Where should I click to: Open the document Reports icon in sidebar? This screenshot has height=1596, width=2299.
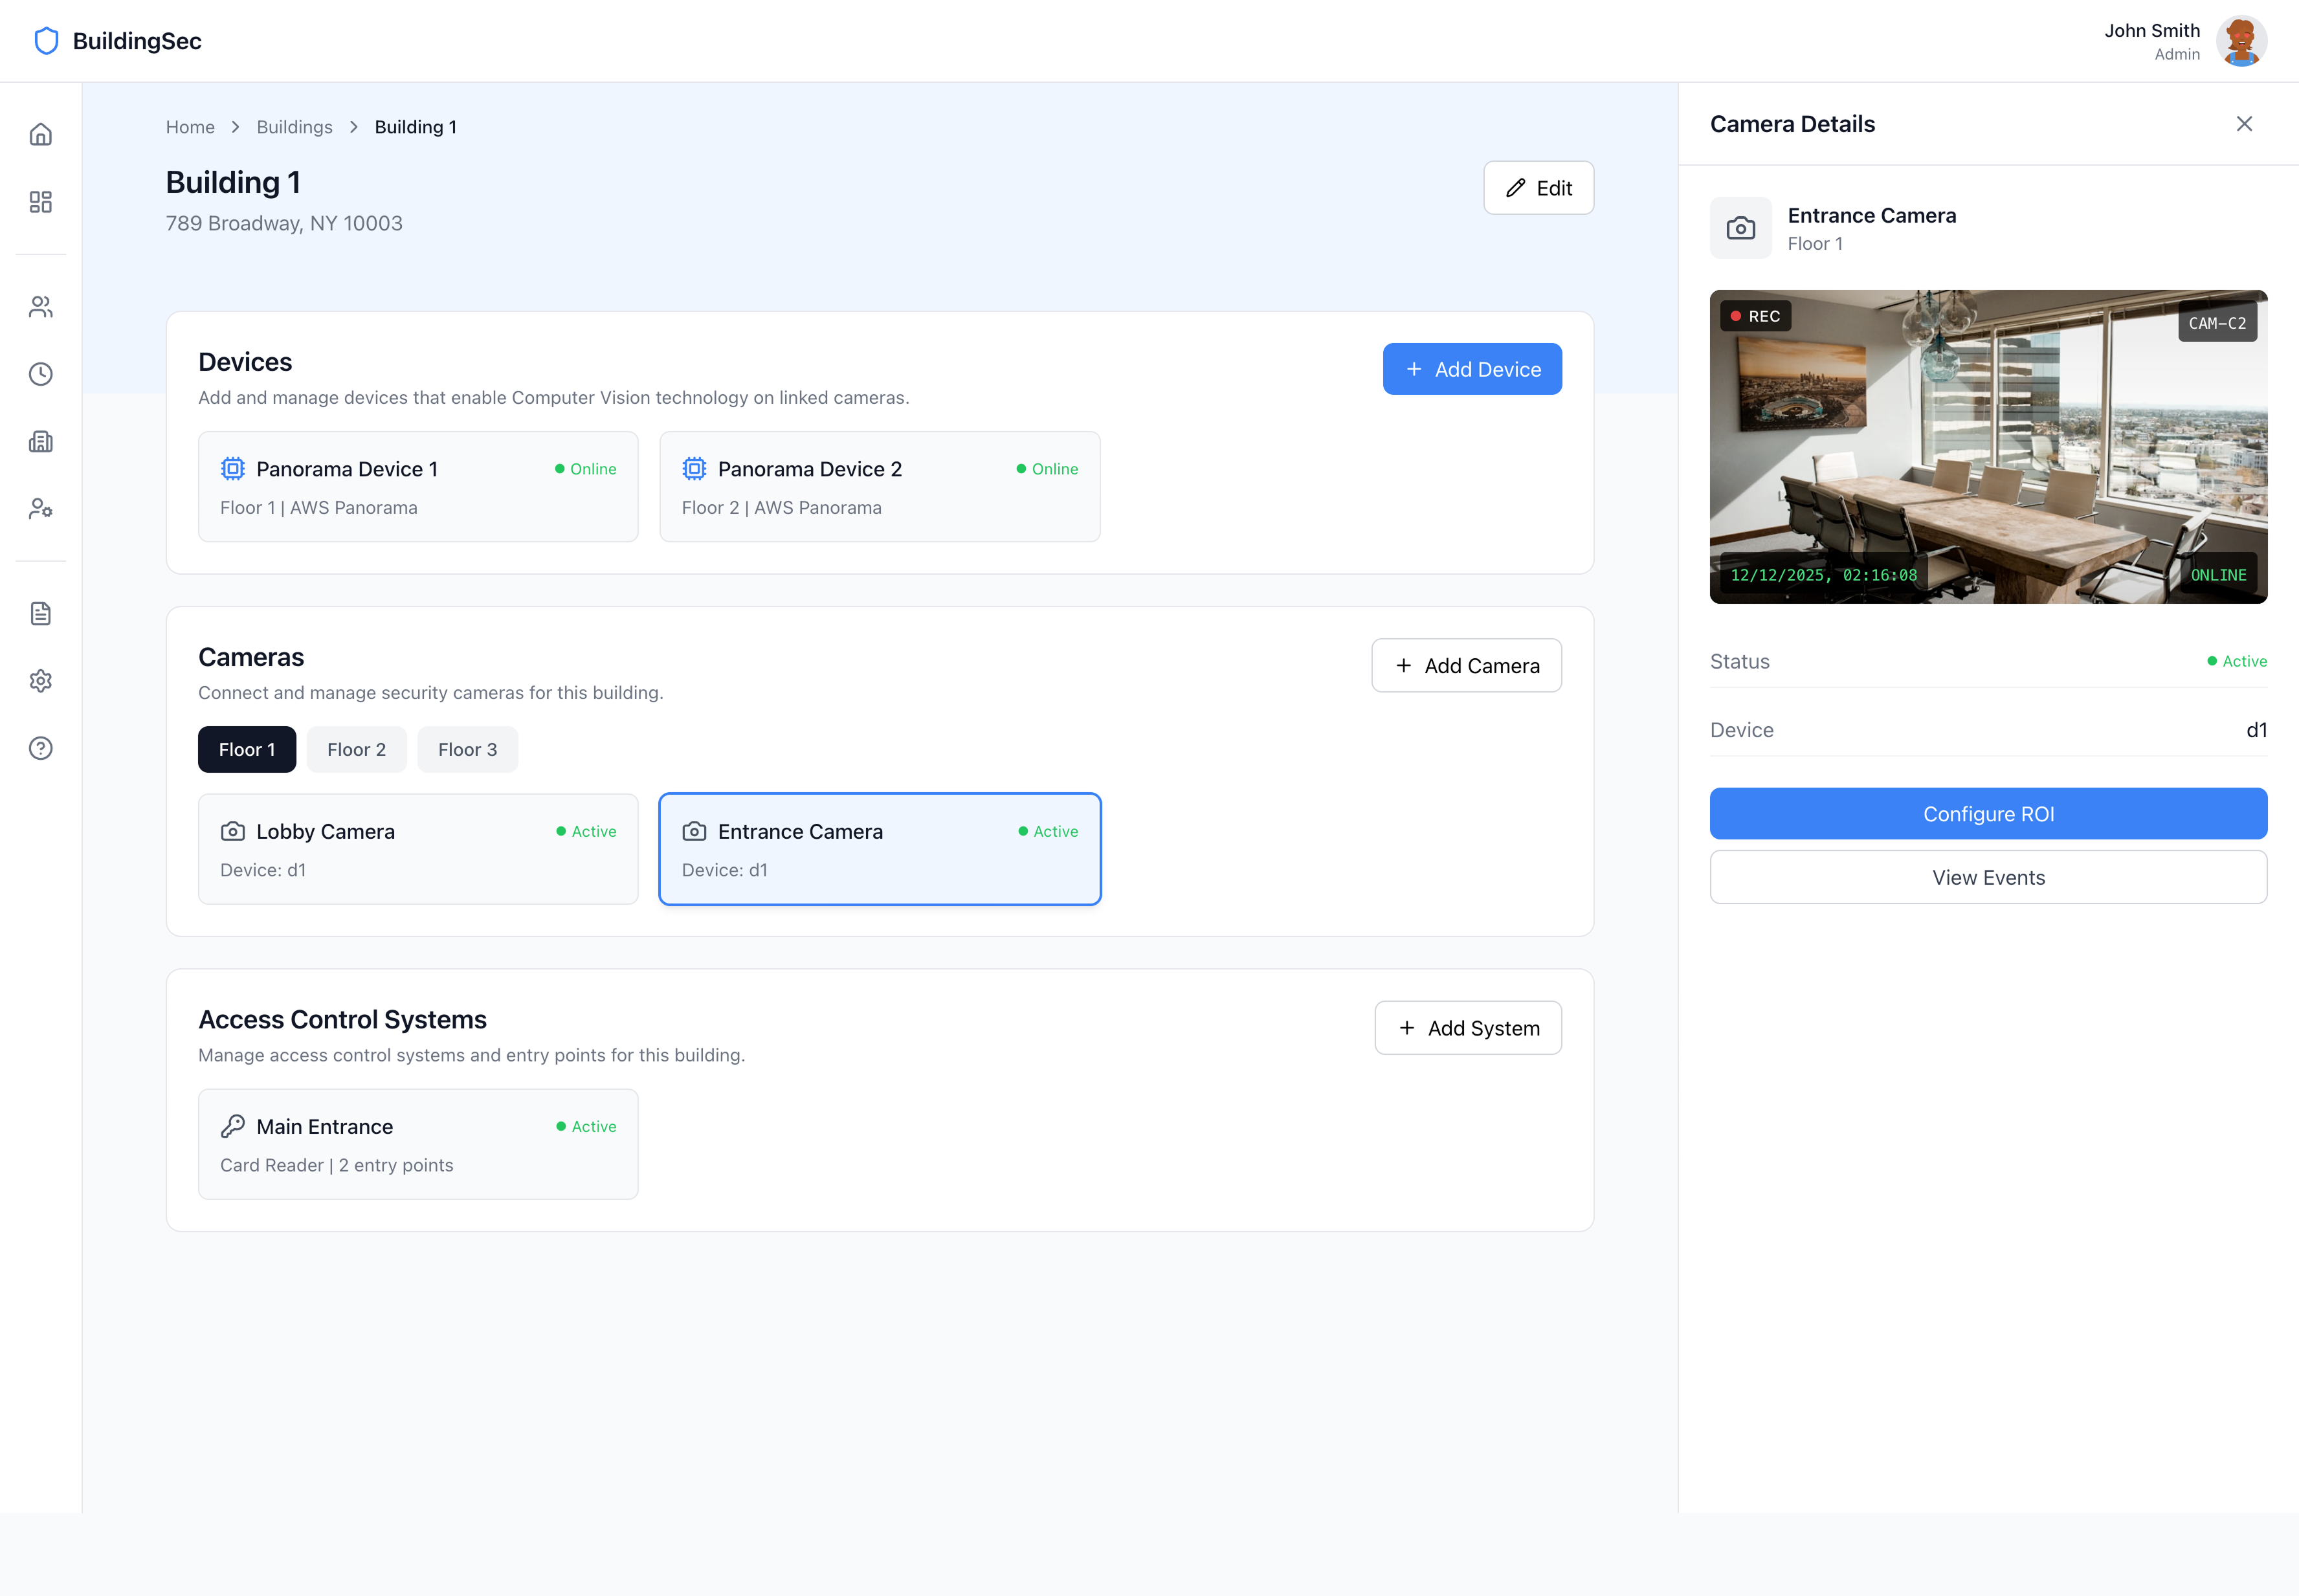coord(40,613)
